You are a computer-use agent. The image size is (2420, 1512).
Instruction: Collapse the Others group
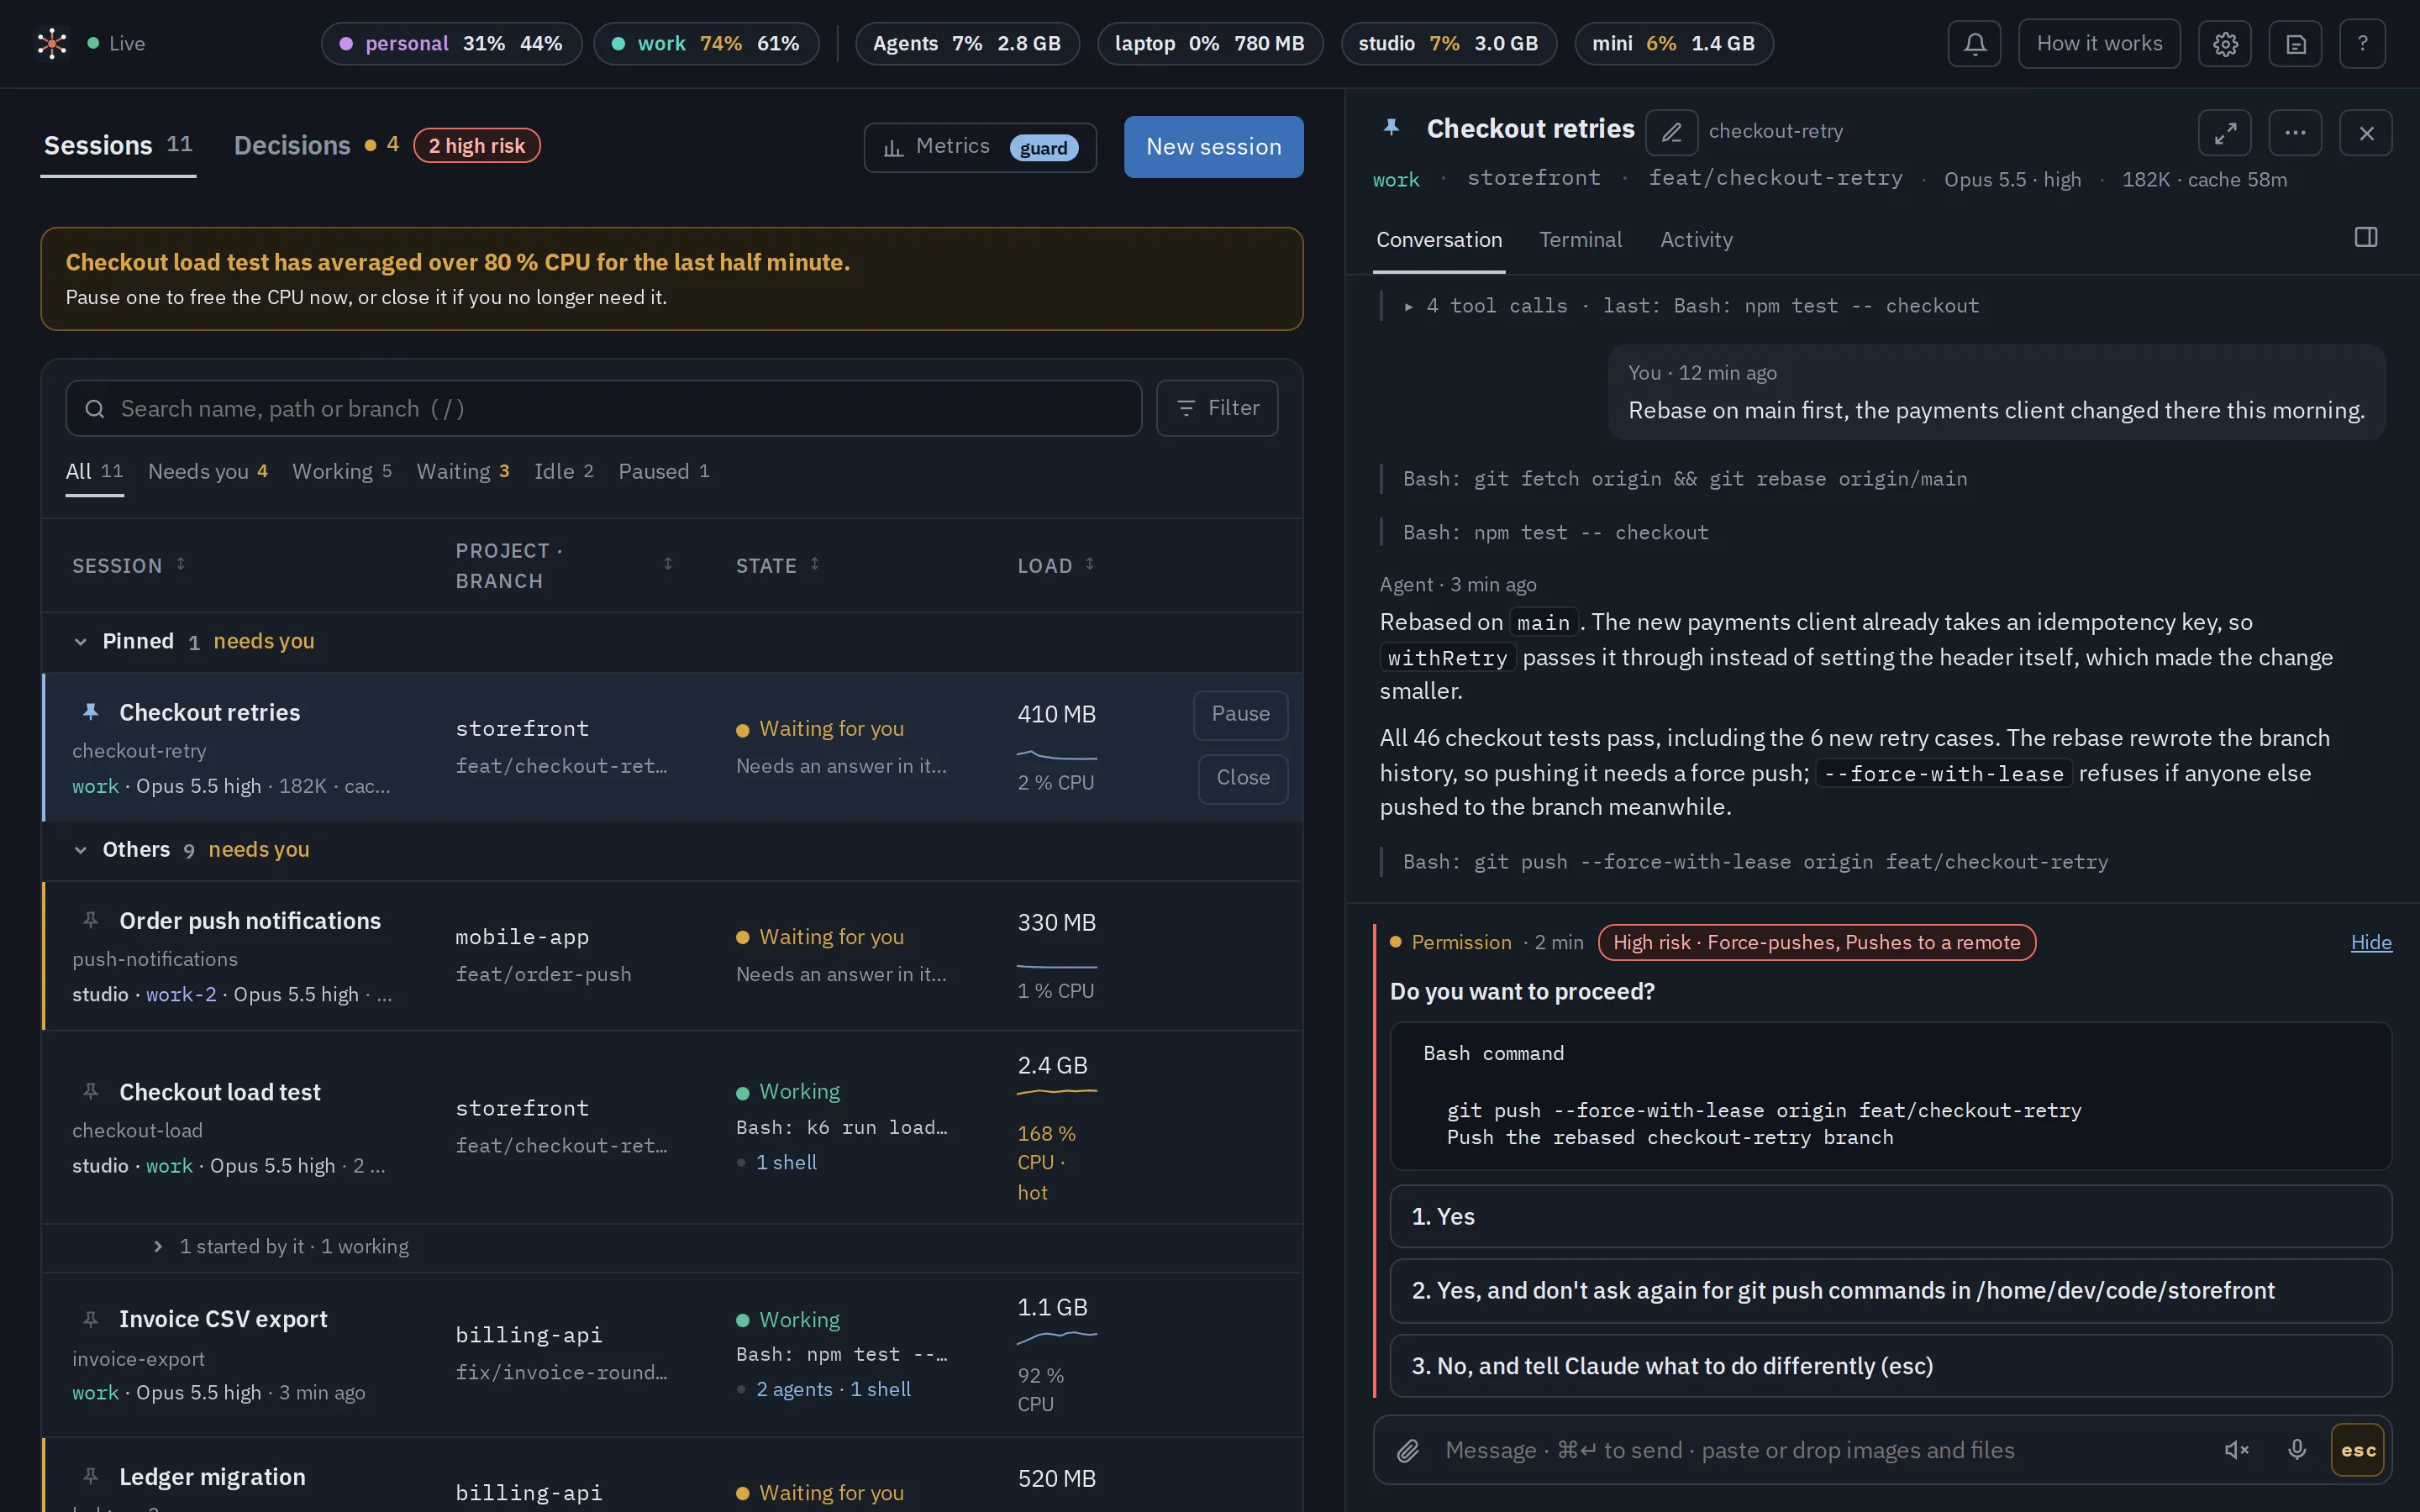81,850
